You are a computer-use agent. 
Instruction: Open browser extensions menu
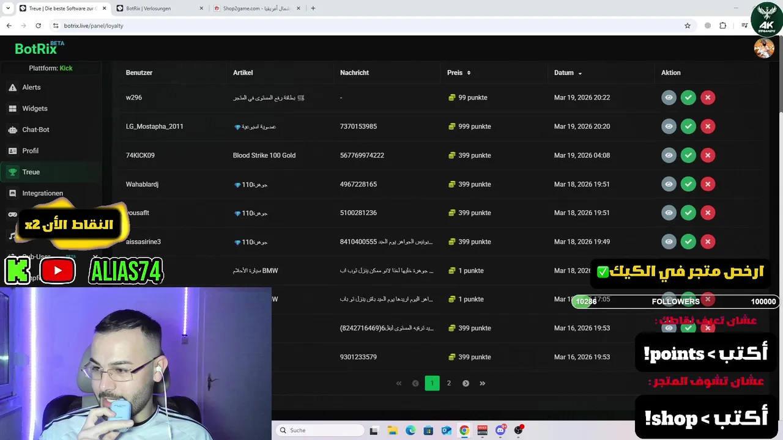pos(723,26)
